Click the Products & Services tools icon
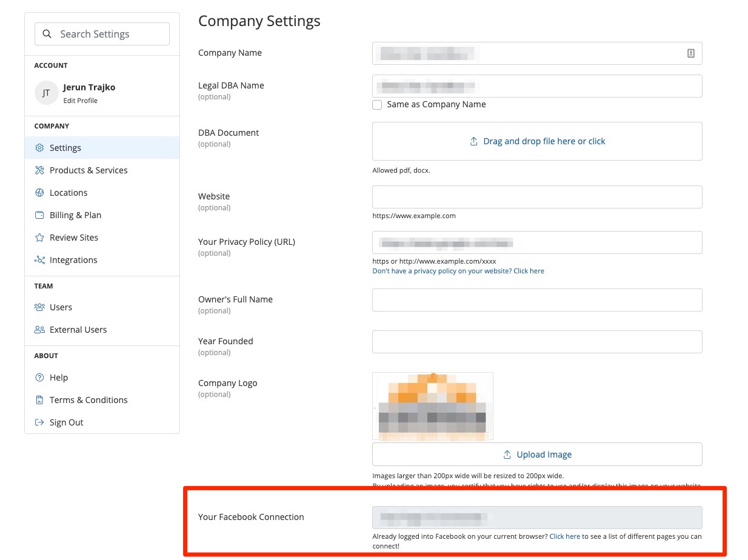 [x=39, y=170]
